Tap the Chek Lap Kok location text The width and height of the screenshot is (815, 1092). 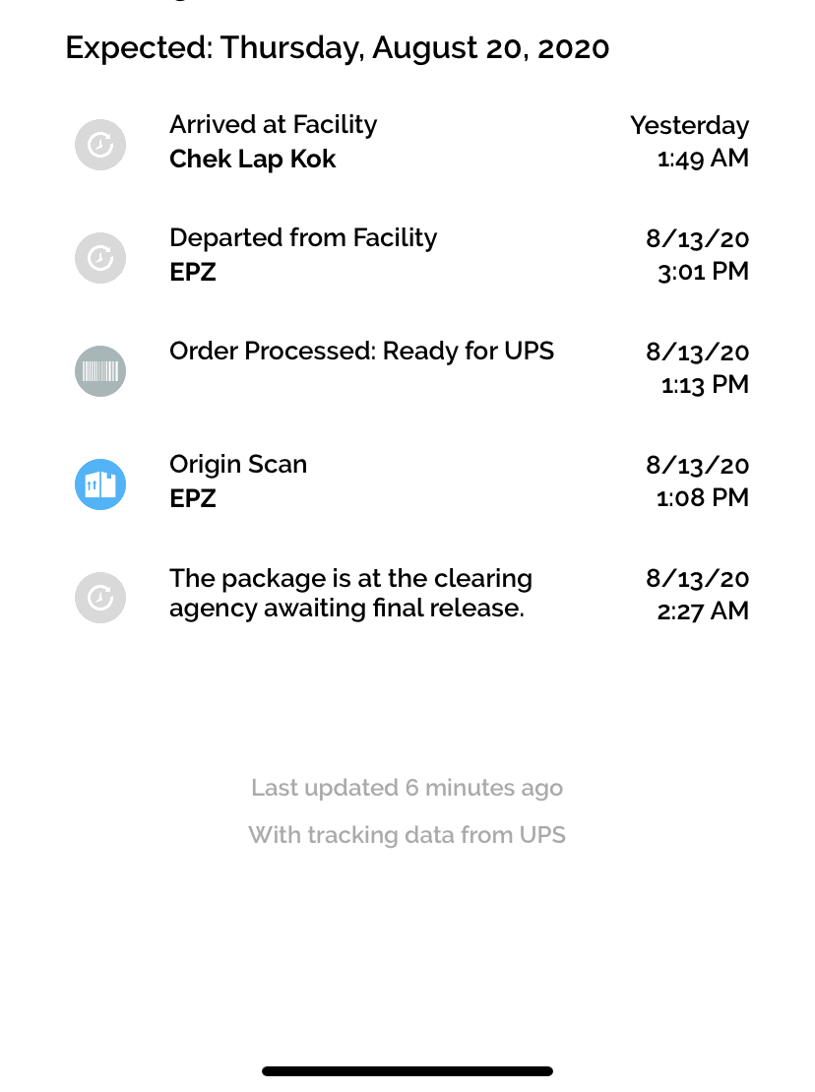point(252,160)
